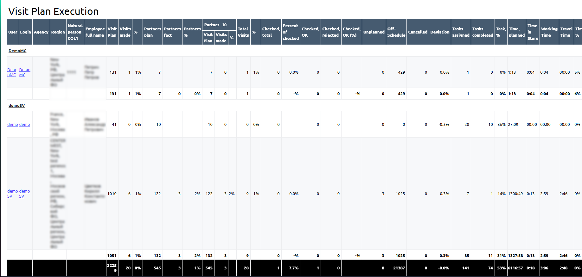
Task: Select the Unplanned column header
Action: click(x=374, y=32)
